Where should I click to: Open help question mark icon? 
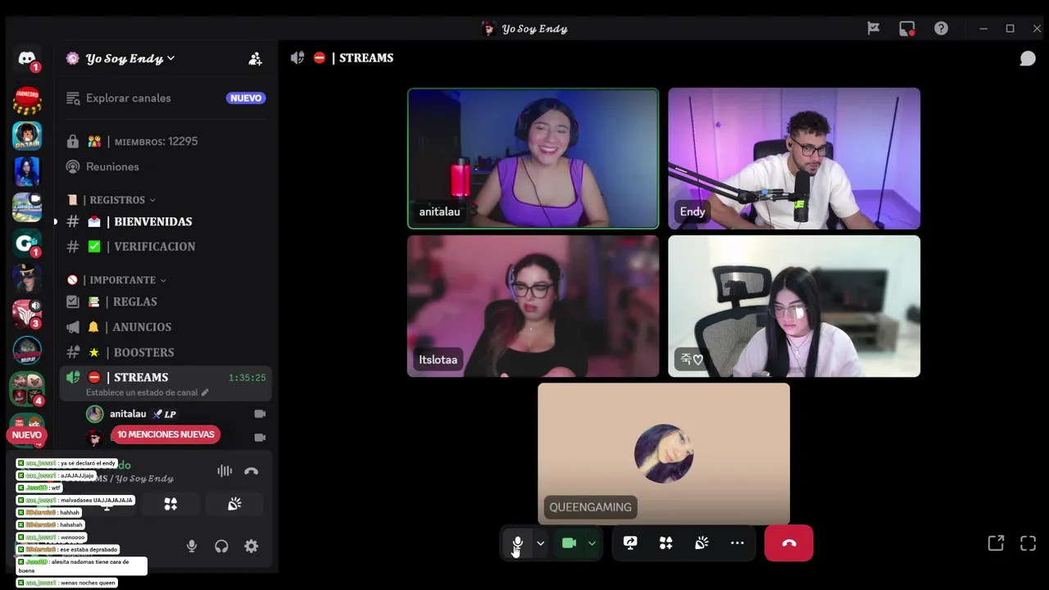[x=941, y=29]
